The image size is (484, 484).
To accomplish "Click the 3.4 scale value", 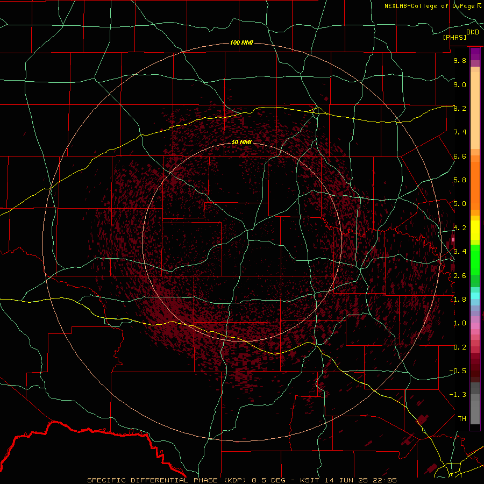I will [460, 252].
